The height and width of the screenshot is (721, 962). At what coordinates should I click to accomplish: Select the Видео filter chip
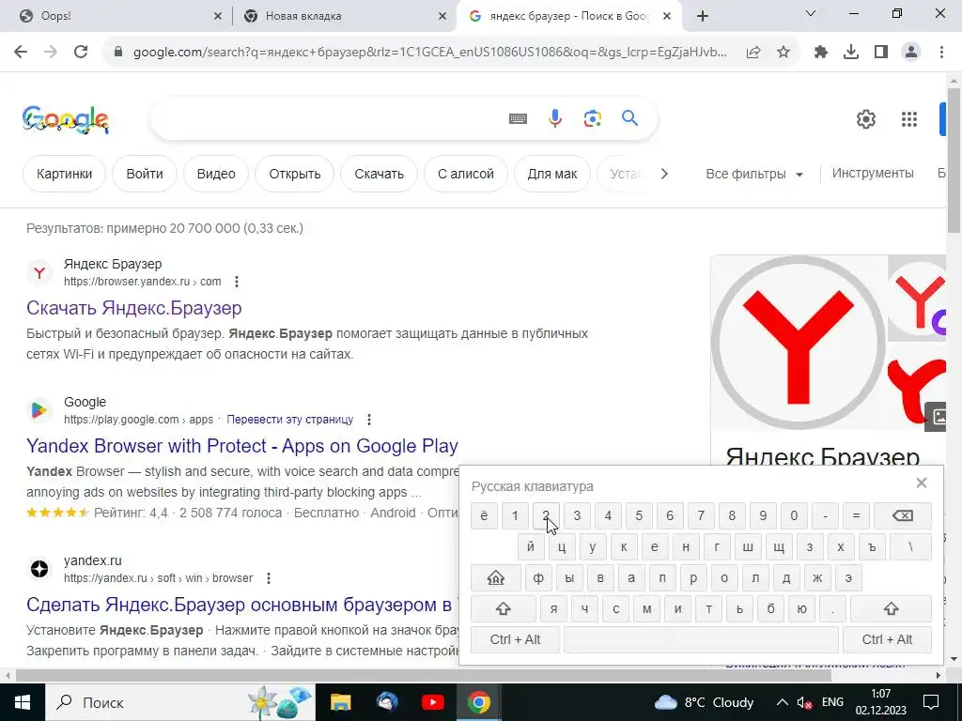216,174
